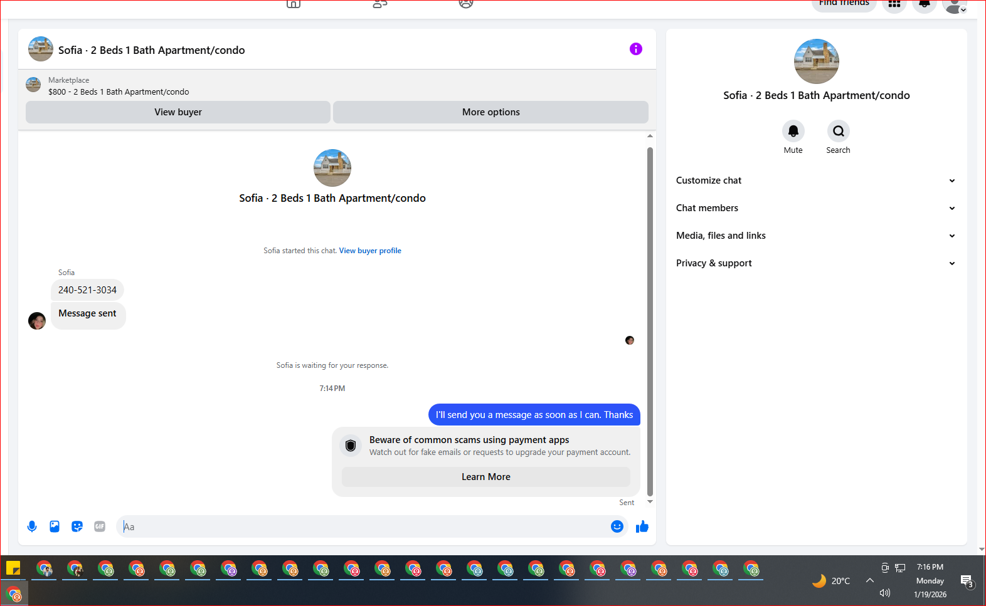Open Sofia's avatar beside Message sent
This screenshot has height=606, width=986.
point(37,321)
